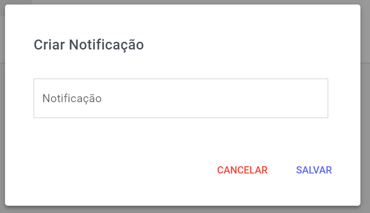Dismiss the dialog using CANCELAR
The width and height of the screenshot is (370, 213).
pos(242,170)
